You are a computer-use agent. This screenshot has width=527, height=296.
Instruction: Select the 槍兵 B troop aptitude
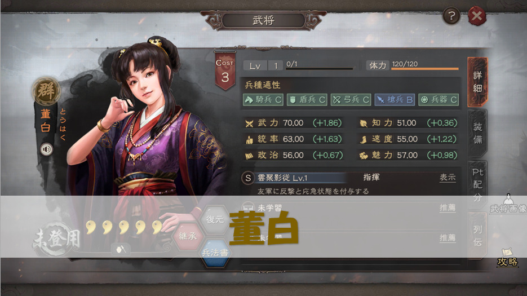[395, 100]
